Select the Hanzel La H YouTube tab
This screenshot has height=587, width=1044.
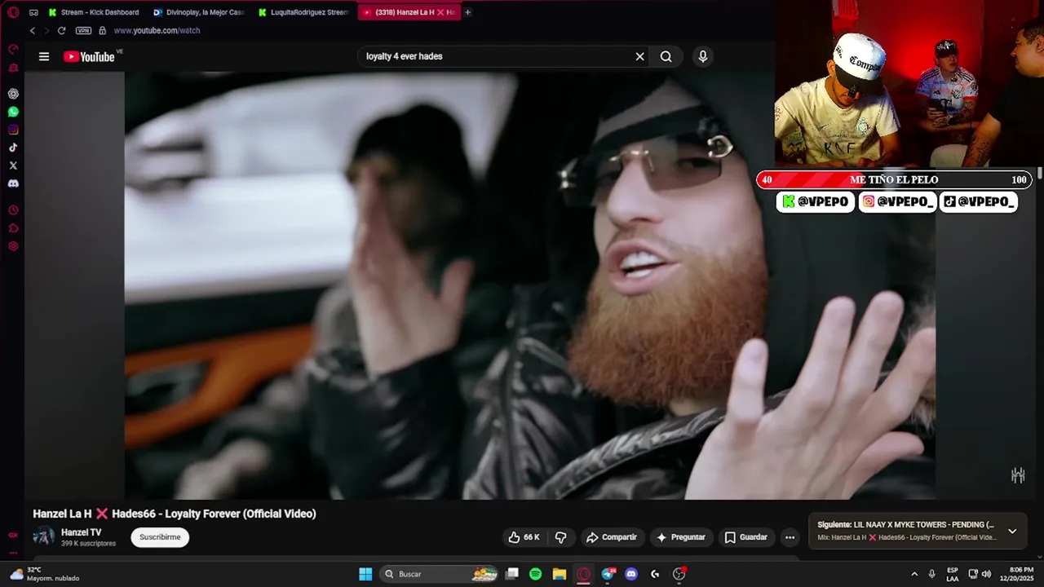pos(409,12)
